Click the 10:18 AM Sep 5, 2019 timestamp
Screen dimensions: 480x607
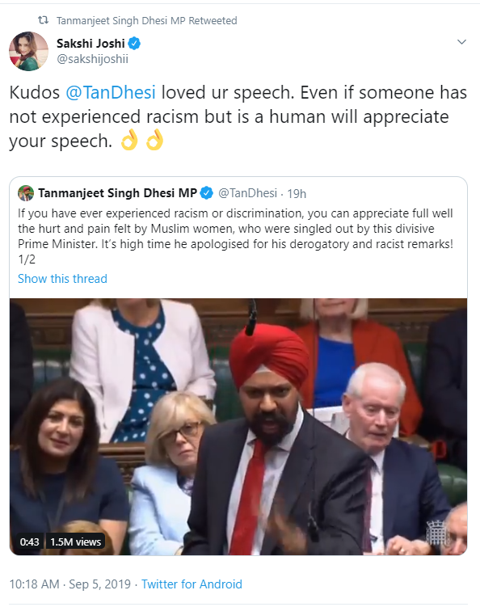coord(70,584)
